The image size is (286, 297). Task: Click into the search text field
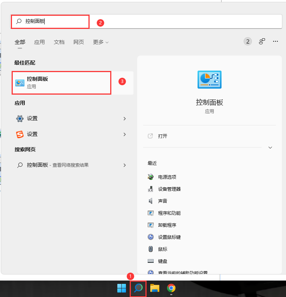[x=150, y=21]
